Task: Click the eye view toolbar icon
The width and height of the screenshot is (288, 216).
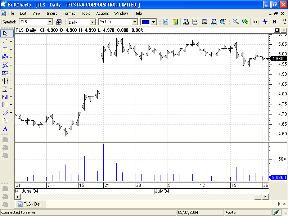Action: pos(223,22)
